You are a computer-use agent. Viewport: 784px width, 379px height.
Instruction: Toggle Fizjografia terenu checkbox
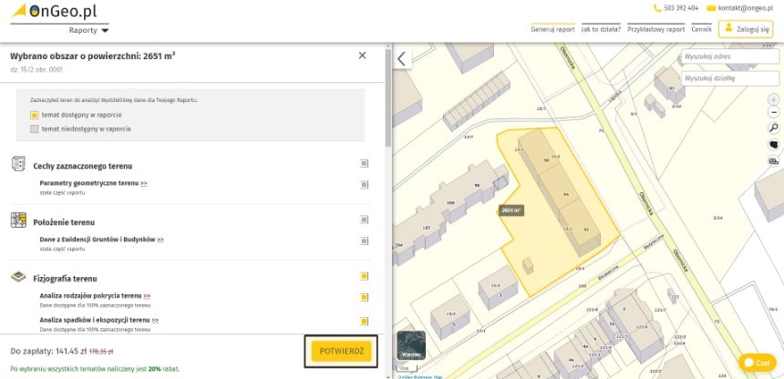364,276
